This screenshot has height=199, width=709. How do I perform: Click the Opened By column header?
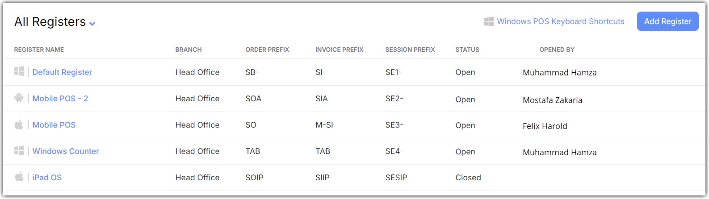click(557, 50)
